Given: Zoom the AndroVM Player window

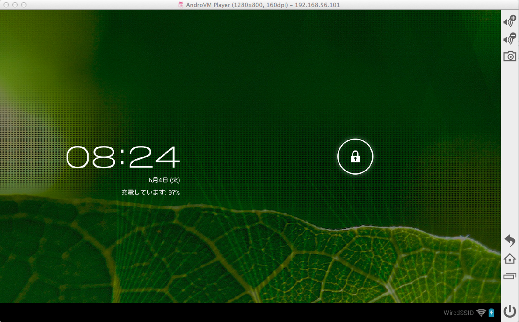Looking at the screenshot, I should 23,5.
